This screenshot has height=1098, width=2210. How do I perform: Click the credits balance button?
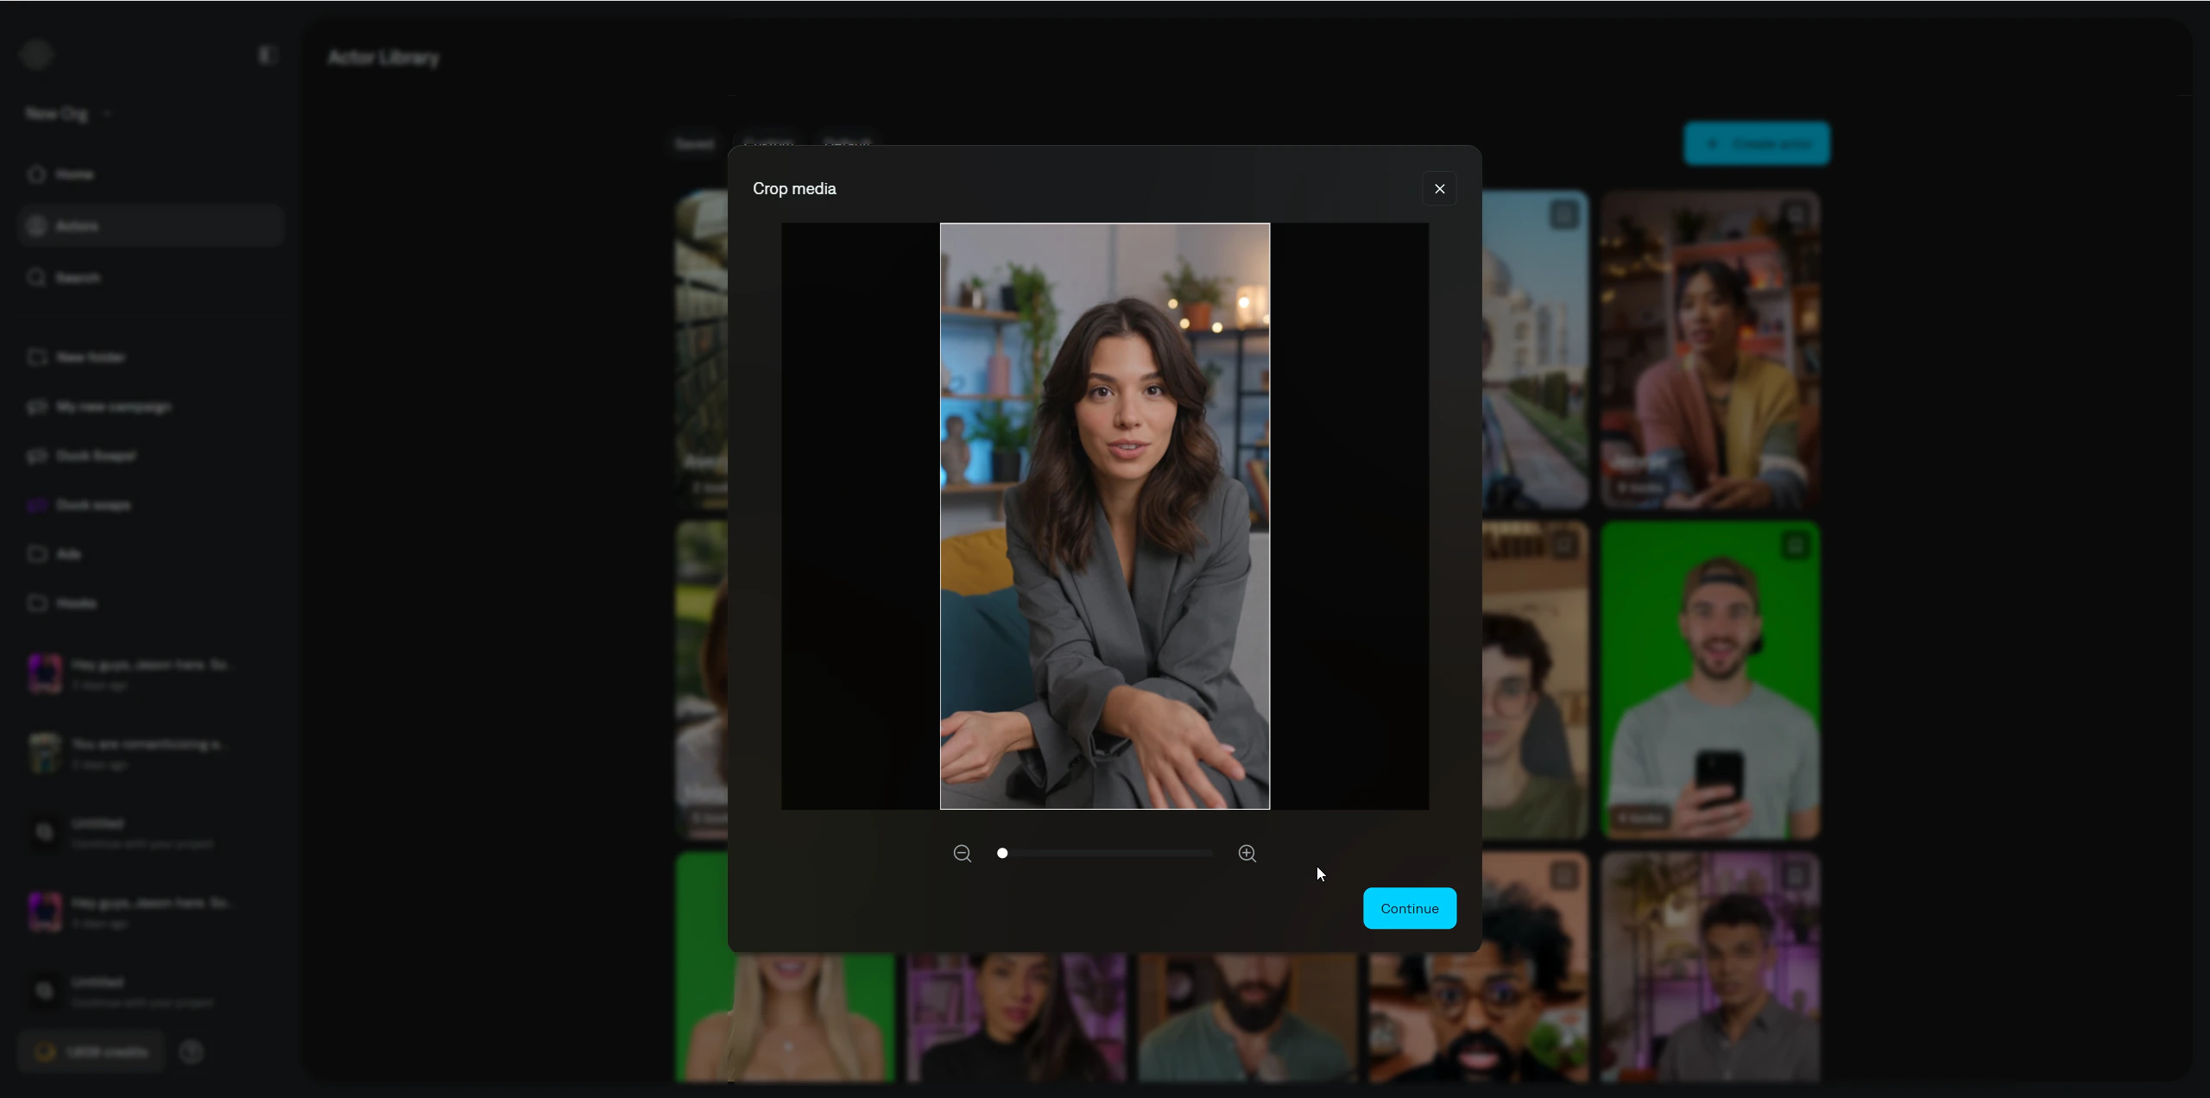pyautogui.click(x=92, y=1051)
